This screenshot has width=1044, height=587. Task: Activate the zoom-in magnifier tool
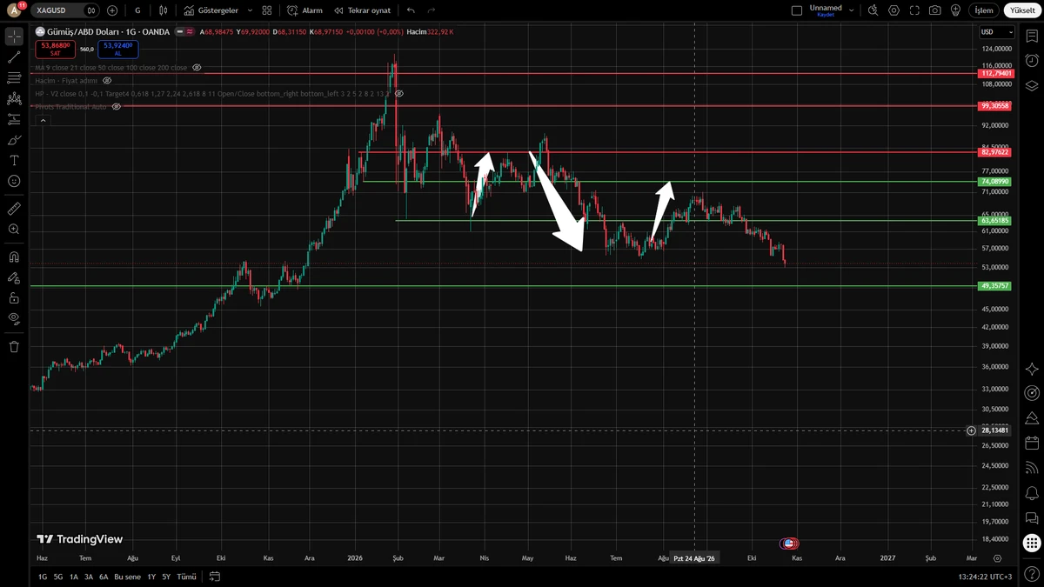(14, 230)
